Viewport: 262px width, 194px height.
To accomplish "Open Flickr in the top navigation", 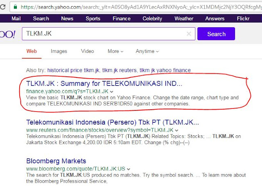I will coord(243,18).
